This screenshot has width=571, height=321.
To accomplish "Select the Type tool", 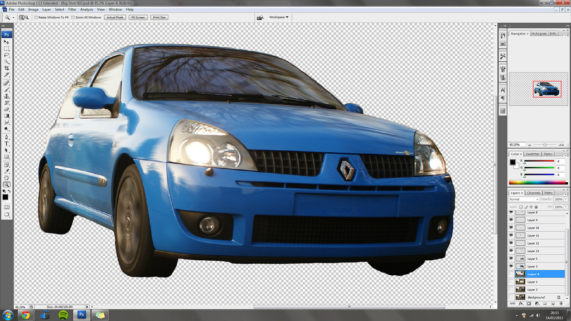I will (7, 143).
